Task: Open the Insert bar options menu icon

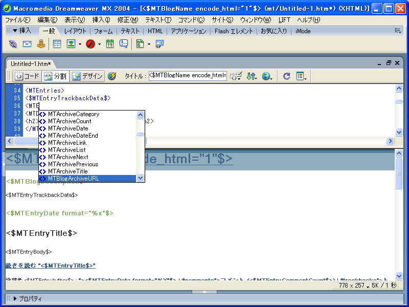Action: (x=398, y=31)
